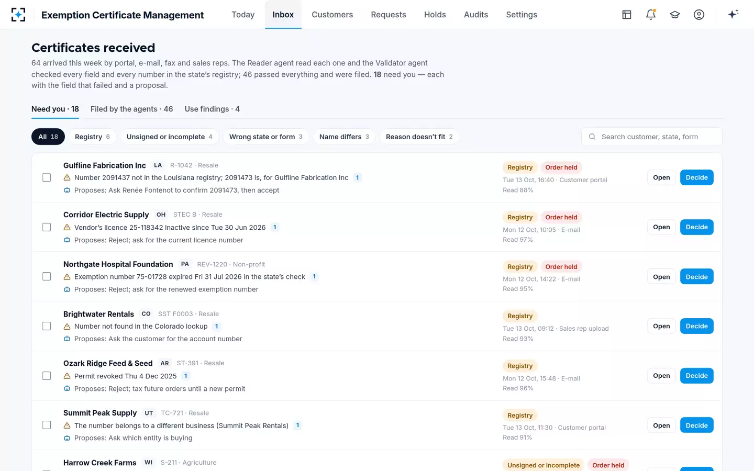Switch to the Holds tab
Viewport: 754px width, 471px height.
click(x=435, y=15)
